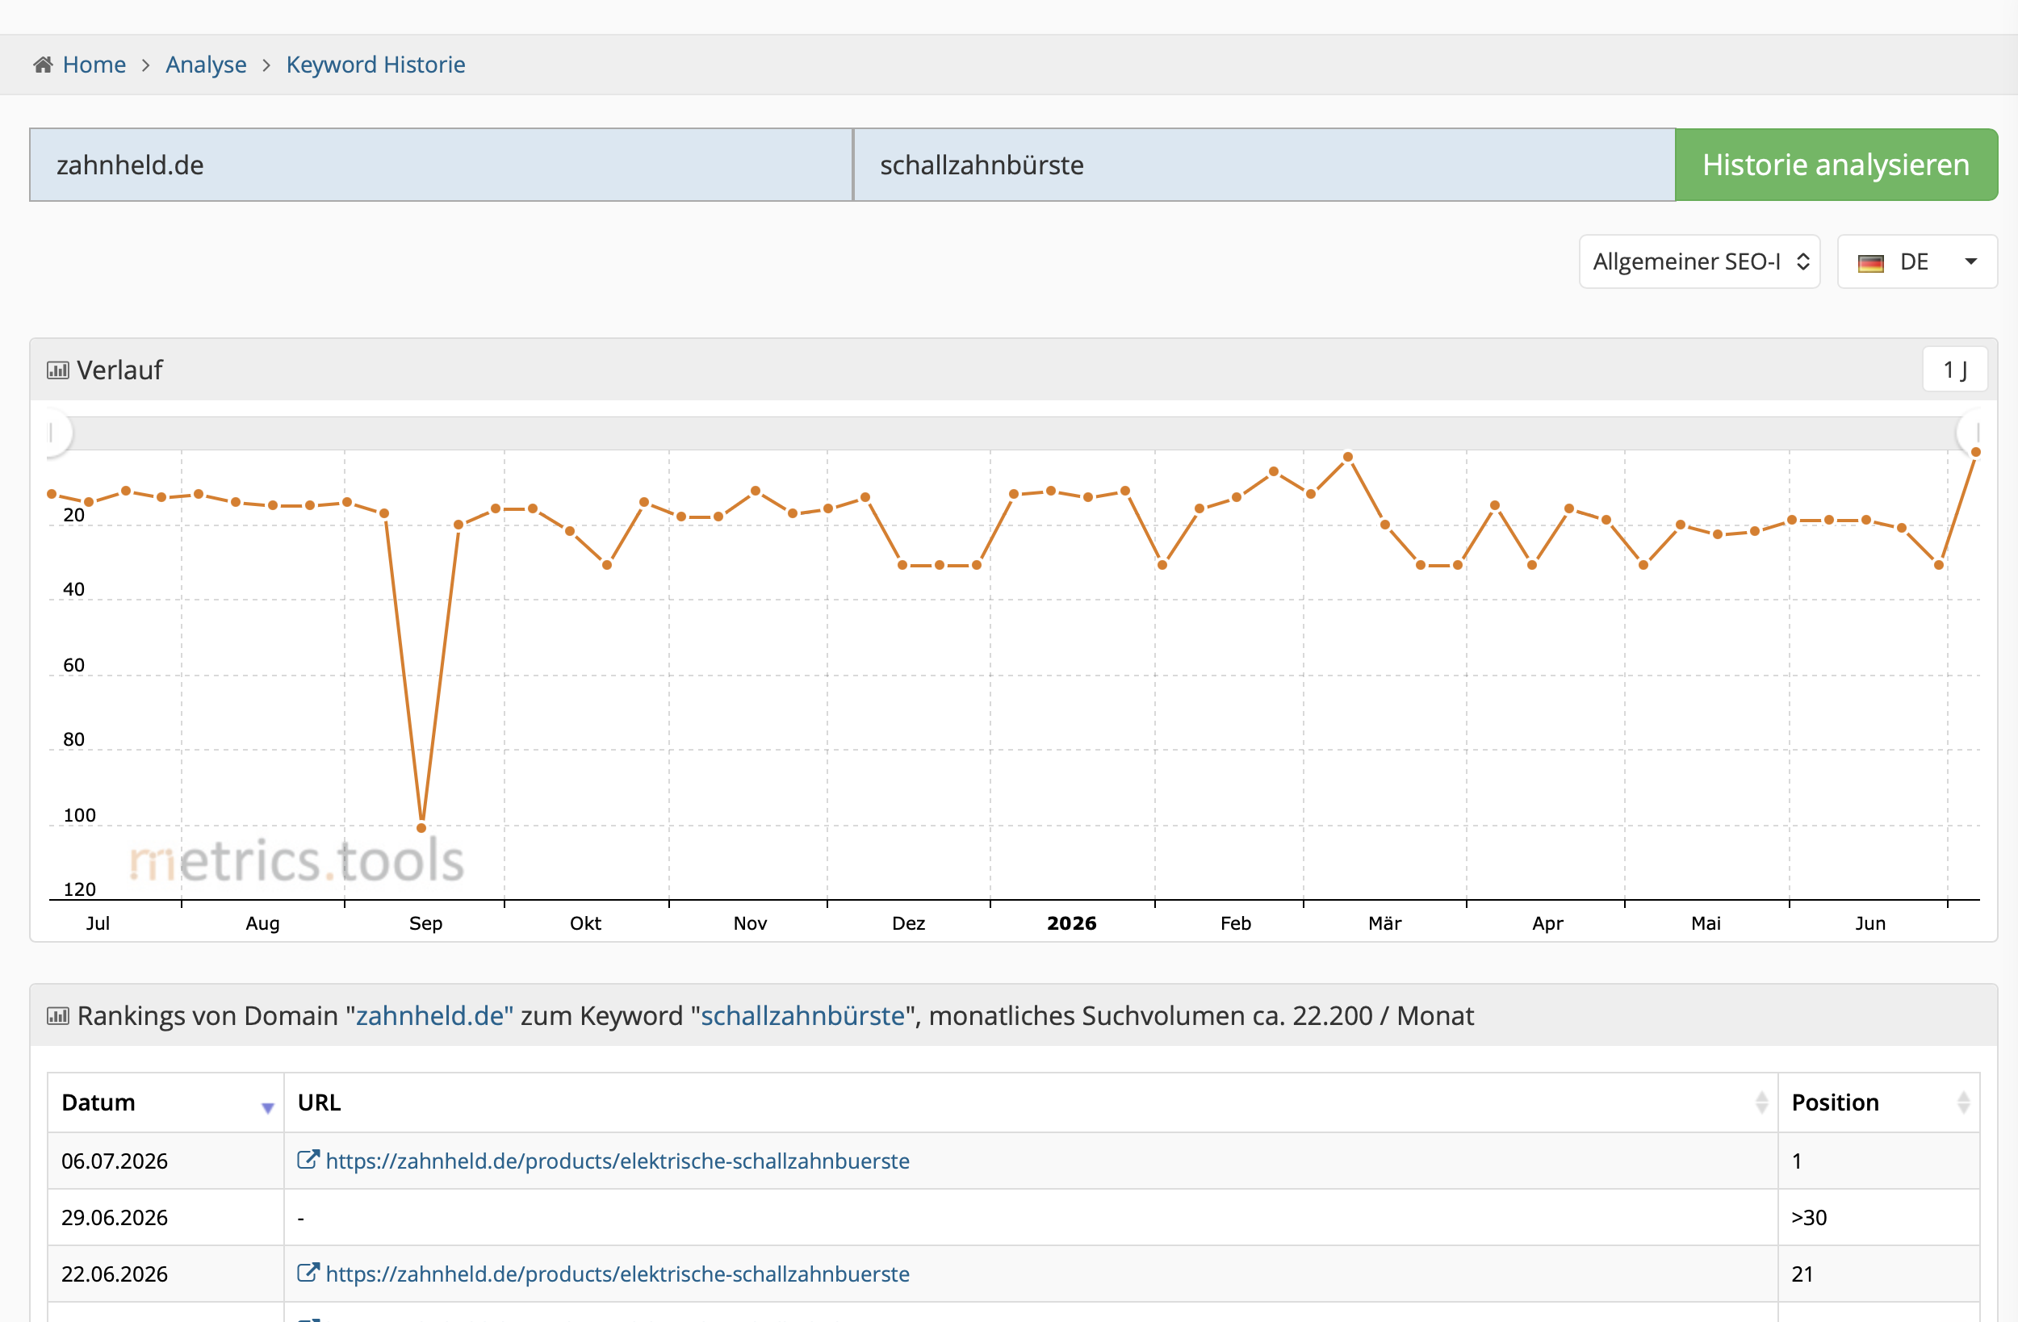Image resolution: width=2018 pixels, height=1322 pixels.
Task: Focus the keyword field 'schallzahnbürste'
Action: click(1264, 165)
